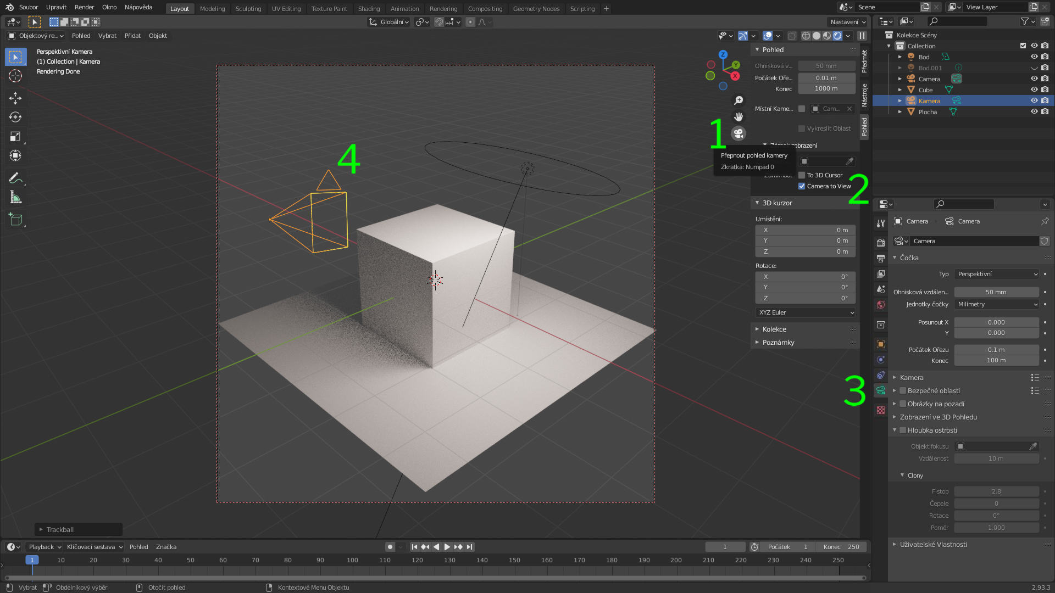Open the Scene properties tab icon
Viewport: 1055px width, 593px height.
click(881, 289)
